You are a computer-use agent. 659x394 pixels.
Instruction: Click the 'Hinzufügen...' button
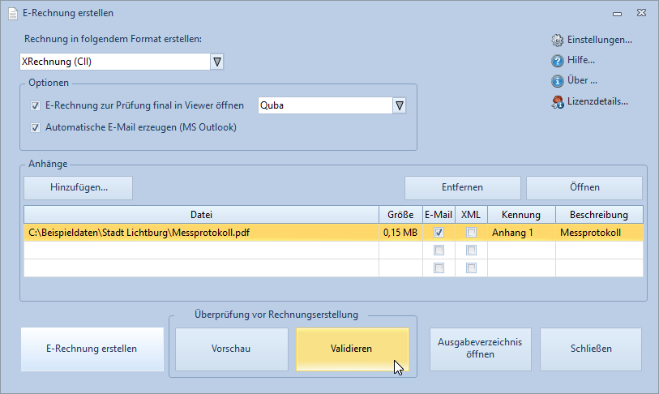pos(78,187)
